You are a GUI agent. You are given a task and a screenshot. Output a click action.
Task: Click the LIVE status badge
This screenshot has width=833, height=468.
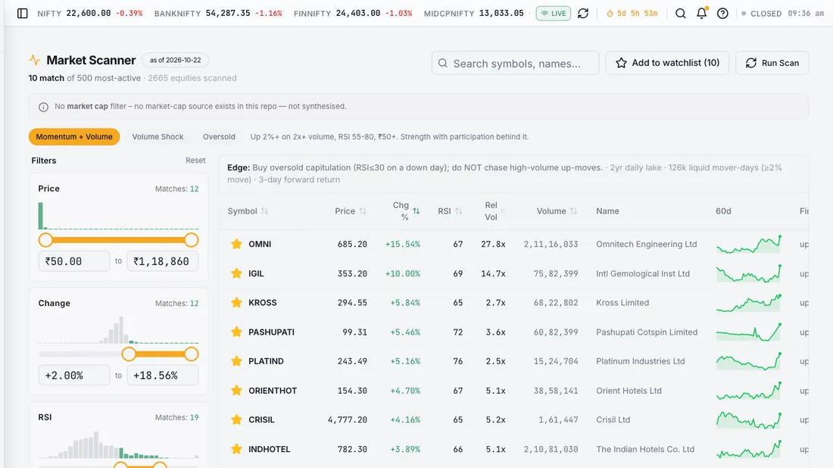(553, 14)
